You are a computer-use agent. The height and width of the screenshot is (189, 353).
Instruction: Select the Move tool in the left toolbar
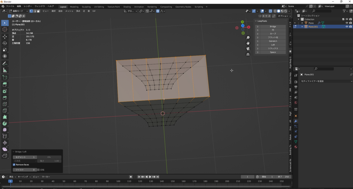click(5, 36)
